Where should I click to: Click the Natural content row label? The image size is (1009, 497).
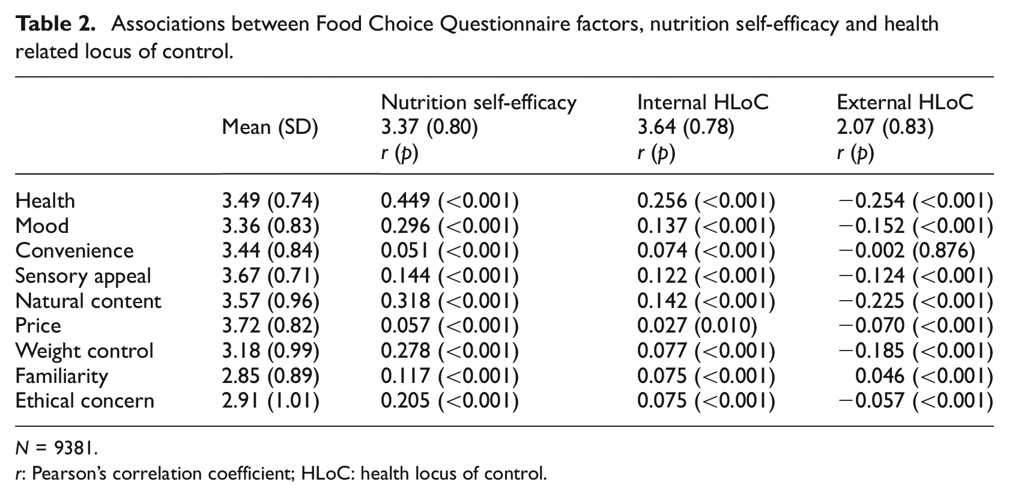point(88,301)
